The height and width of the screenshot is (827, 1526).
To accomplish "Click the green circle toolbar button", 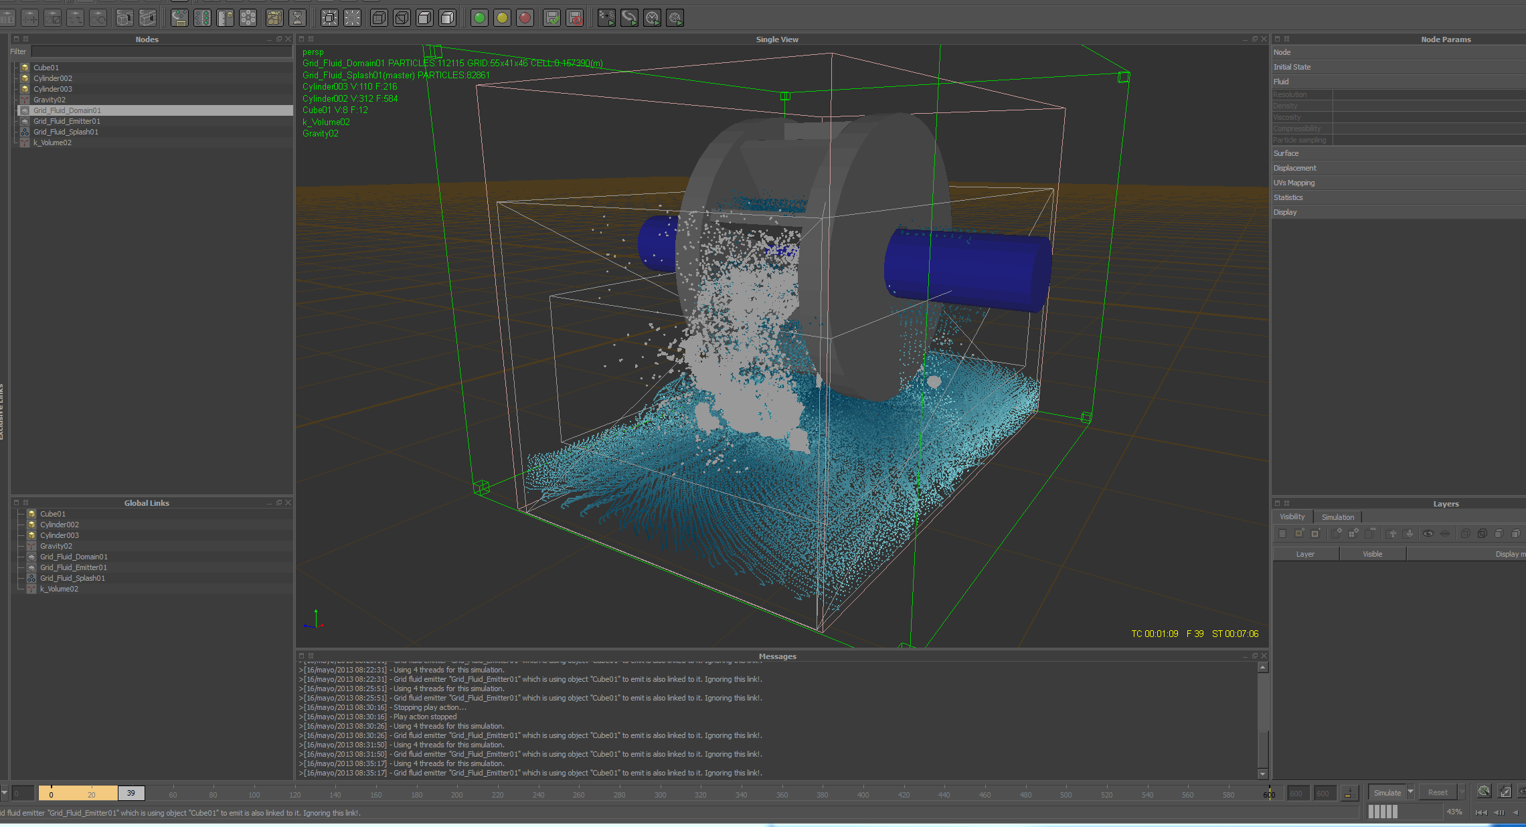I will pyautogui.click(x=479, y=18).
